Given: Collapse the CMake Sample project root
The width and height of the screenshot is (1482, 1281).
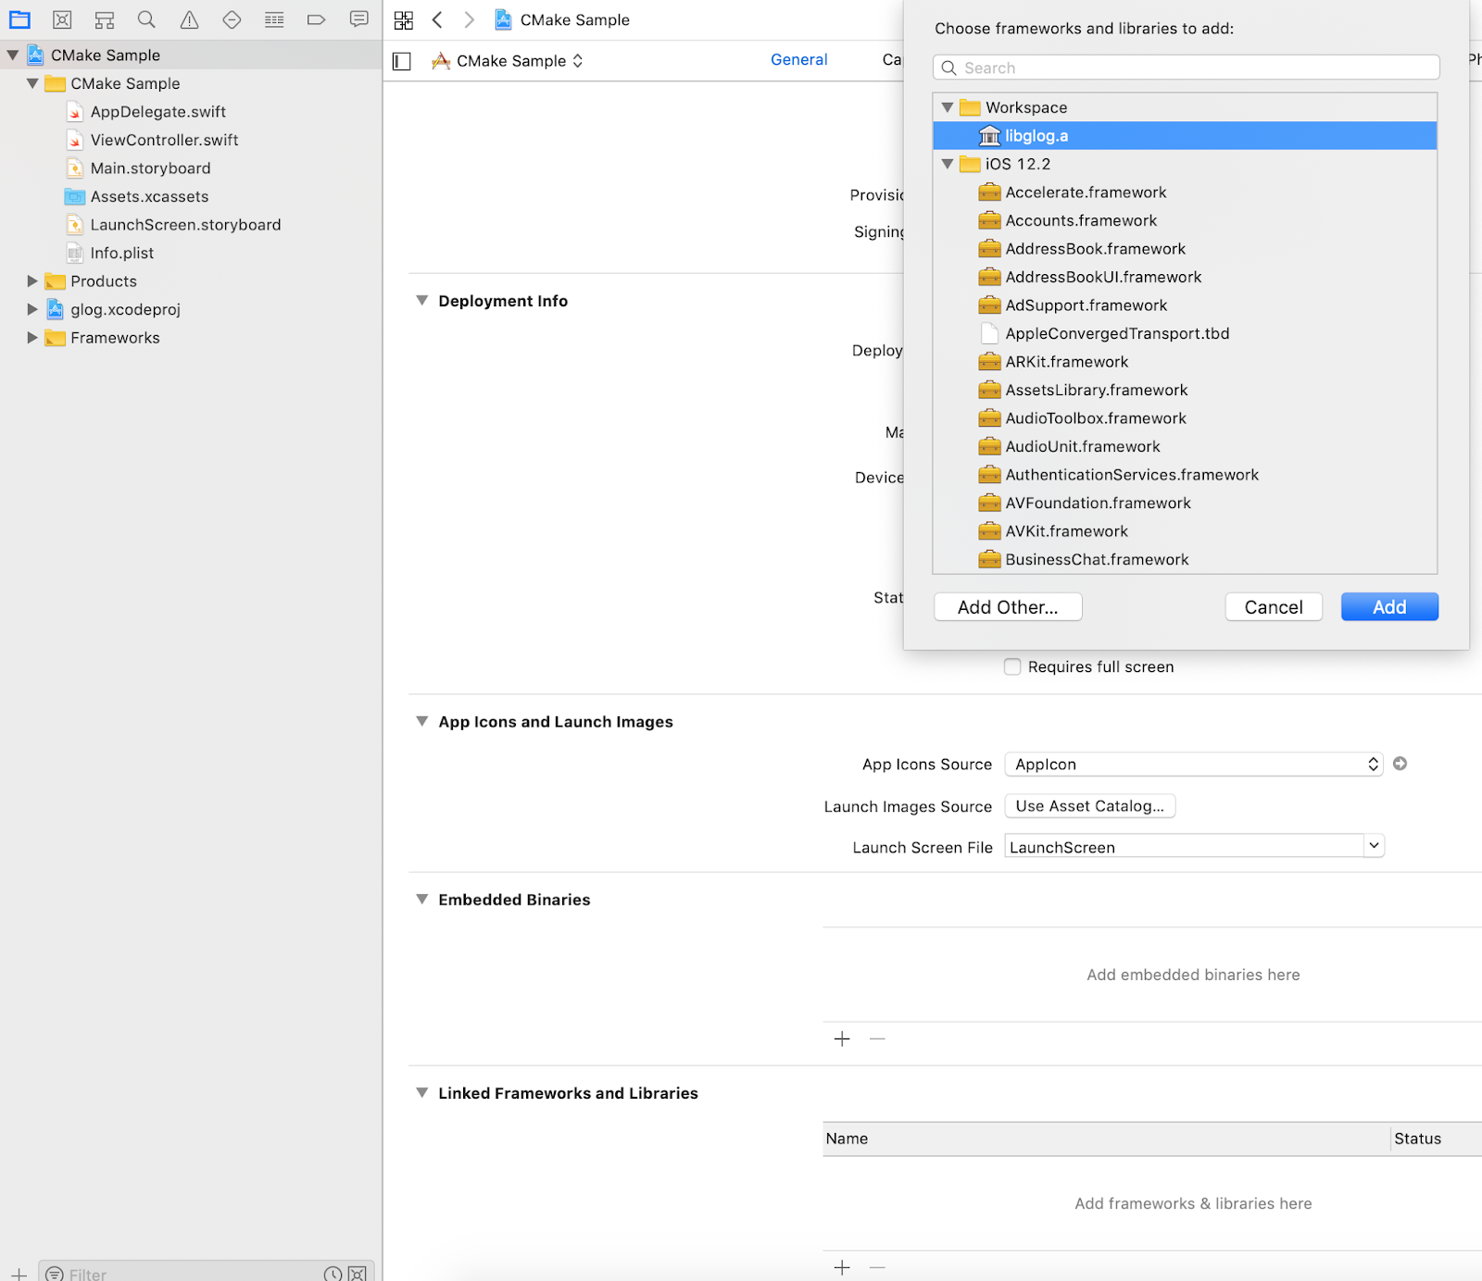Looking at the screenshot, I should click(x=13, y=56).
